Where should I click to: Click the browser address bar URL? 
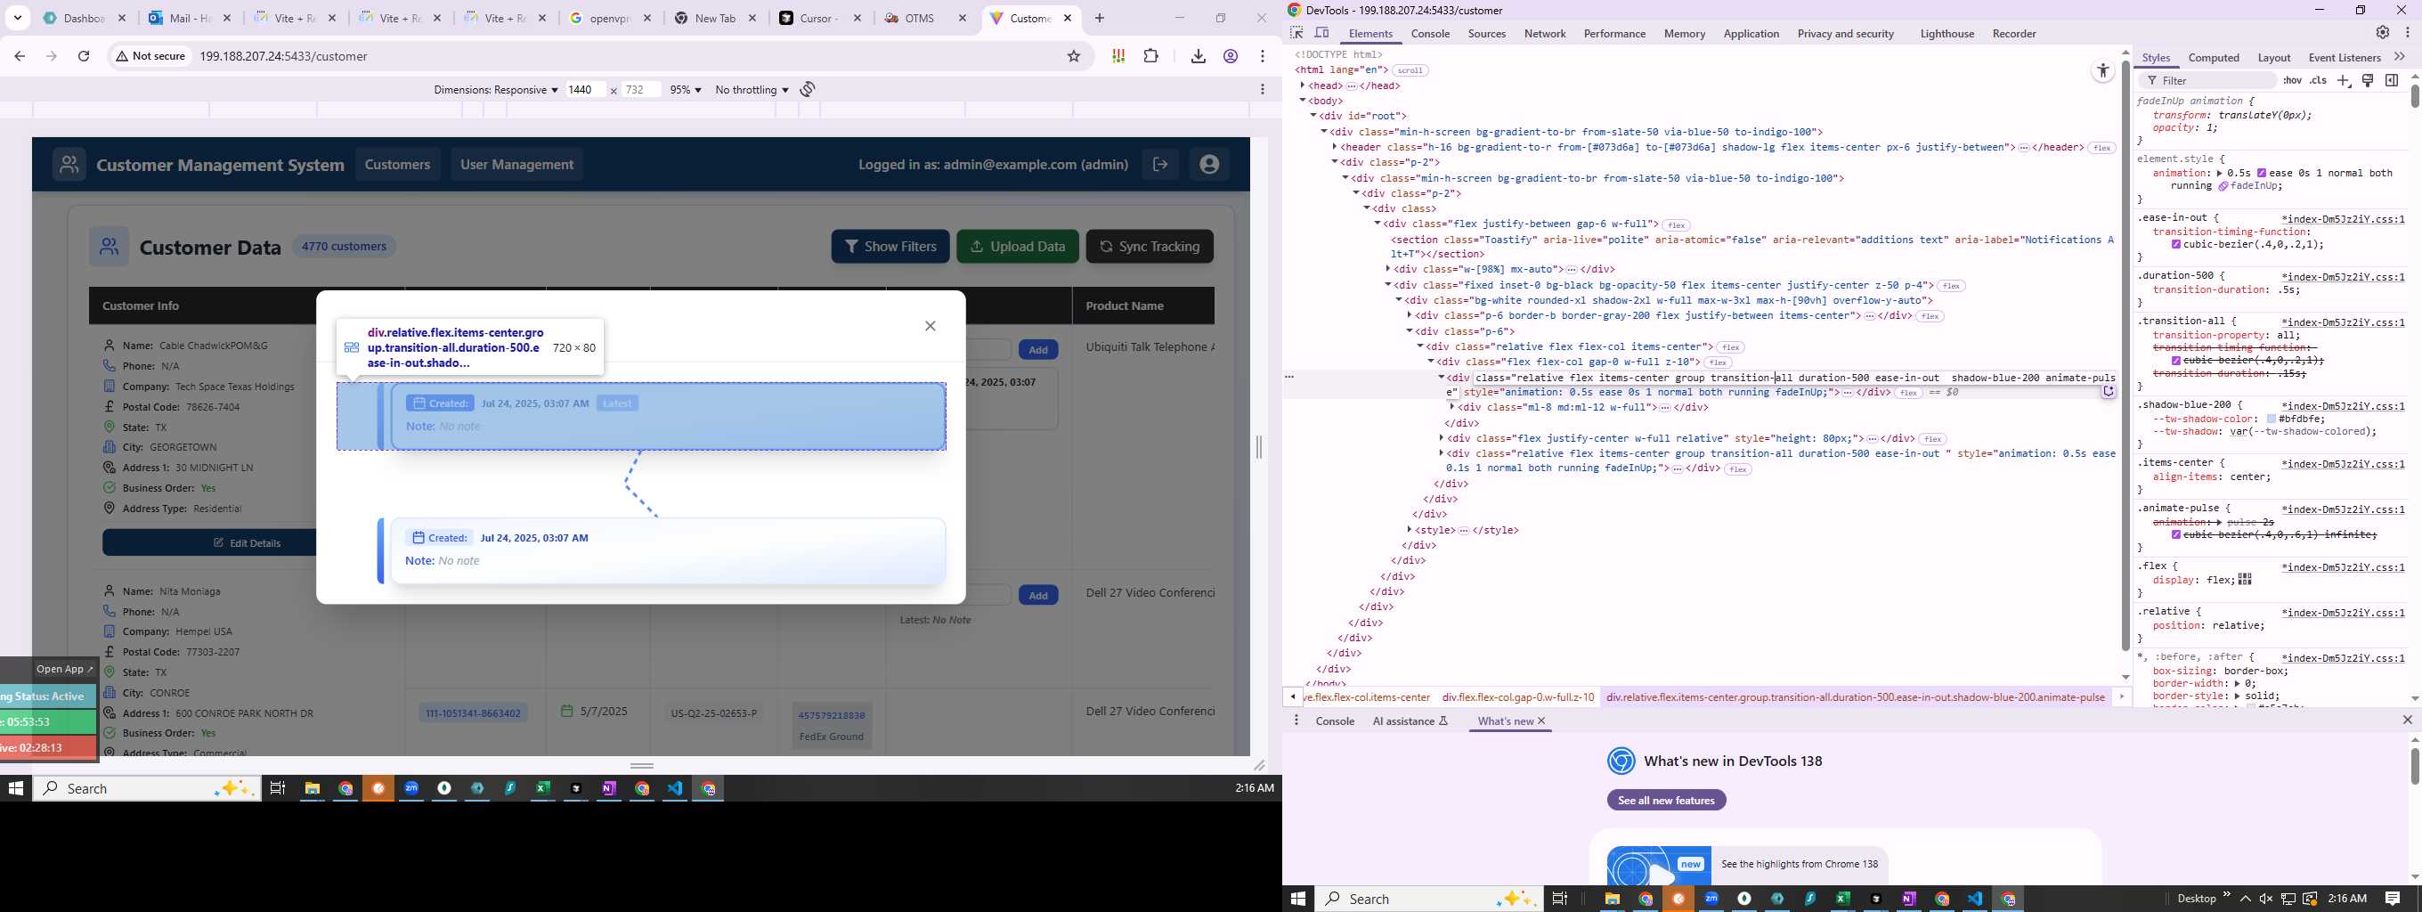[284, 56]
